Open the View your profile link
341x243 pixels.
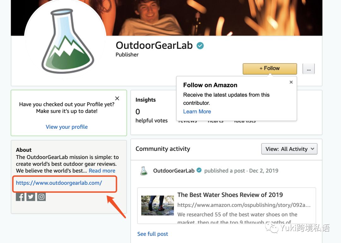point(67,127)
